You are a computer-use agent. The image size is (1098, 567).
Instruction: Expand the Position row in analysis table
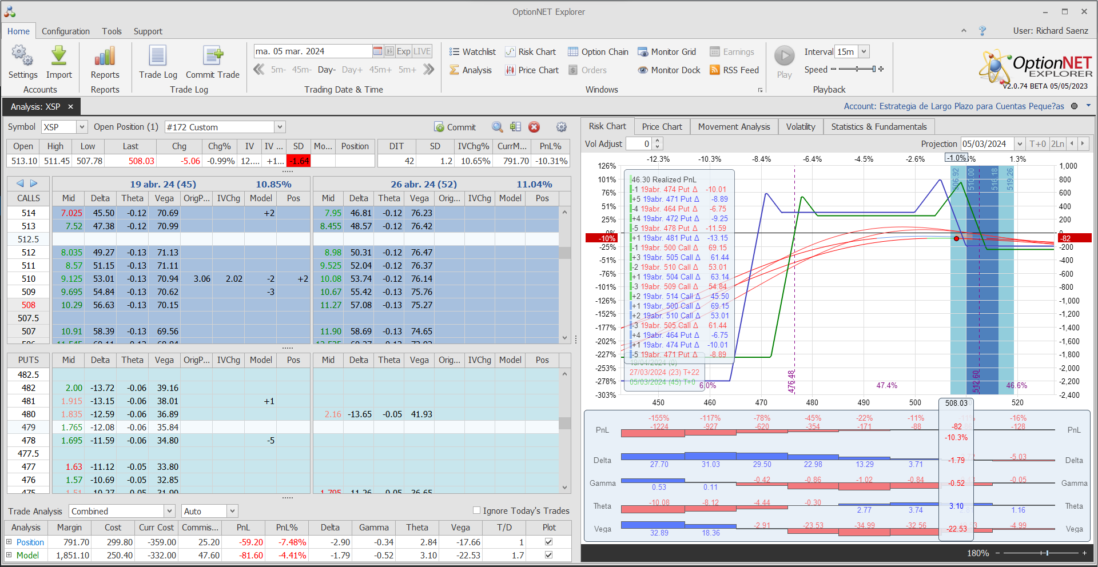click(9, 542)
